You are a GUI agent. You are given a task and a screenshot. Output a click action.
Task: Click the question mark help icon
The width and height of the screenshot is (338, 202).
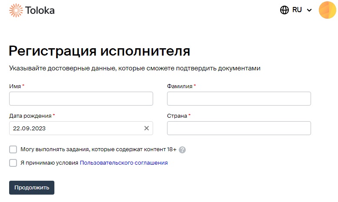pos(182,150)
